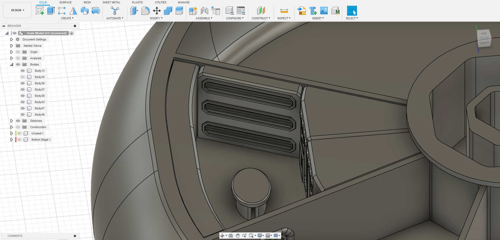Click the New Component icon
500x240 pixels.
coord(193,11)
